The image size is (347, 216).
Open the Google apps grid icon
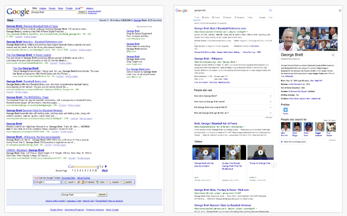(340, 10)
